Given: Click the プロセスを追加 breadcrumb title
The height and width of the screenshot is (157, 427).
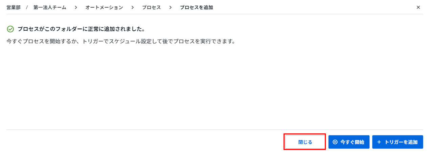Looking at the screenshot, I should coord(196,7).
